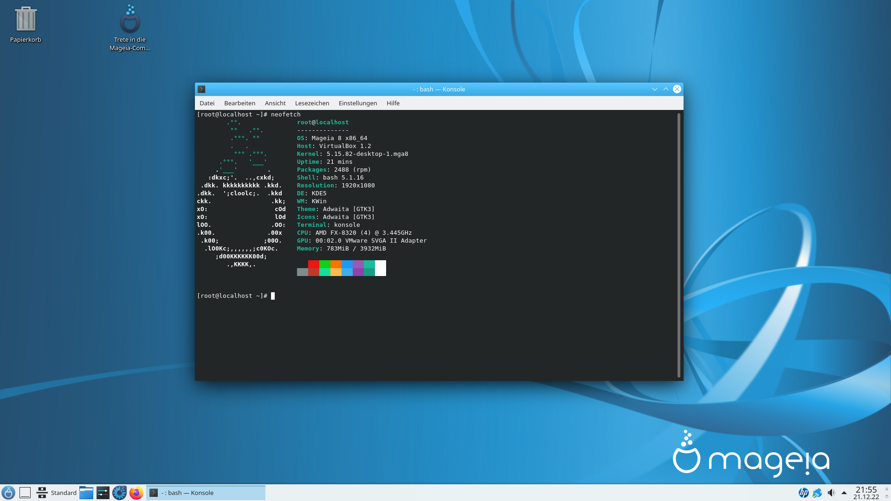Screen dimensions: 891x501
Task: Open the Standard activity switcher
Action: click(x=57, y=493)
